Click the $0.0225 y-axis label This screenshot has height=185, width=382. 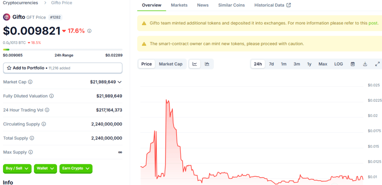(375, 100)
